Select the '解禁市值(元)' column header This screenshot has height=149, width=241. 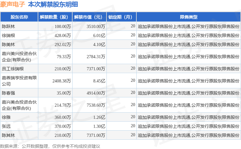[89, 17]
